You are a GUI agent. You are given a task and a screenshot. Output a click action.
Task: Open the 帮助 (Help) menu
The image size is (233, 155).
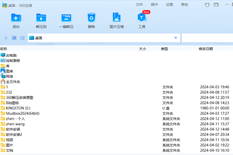click(x=185, y=5)
